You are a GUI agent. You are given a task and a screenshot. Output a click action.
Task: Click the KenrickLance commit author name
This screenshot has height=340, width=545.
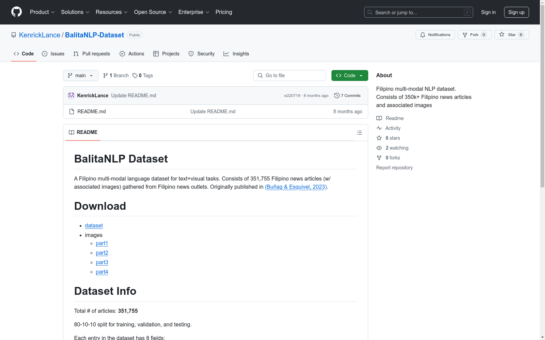93,96
